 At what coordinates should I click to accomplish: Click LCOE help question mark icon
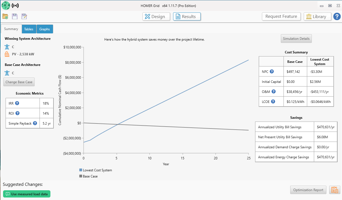tap(273, 102)
